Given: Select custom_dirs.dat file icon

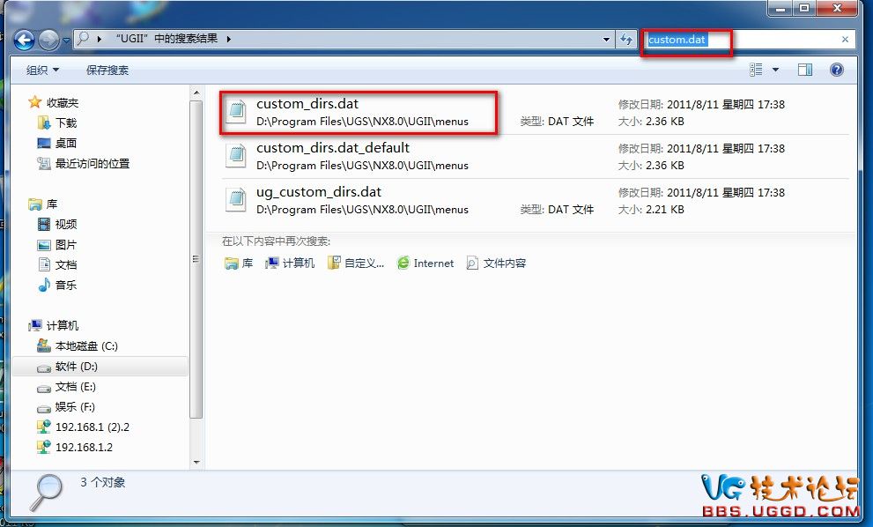Looking at the screenshot, I should (x=237, y=110).
